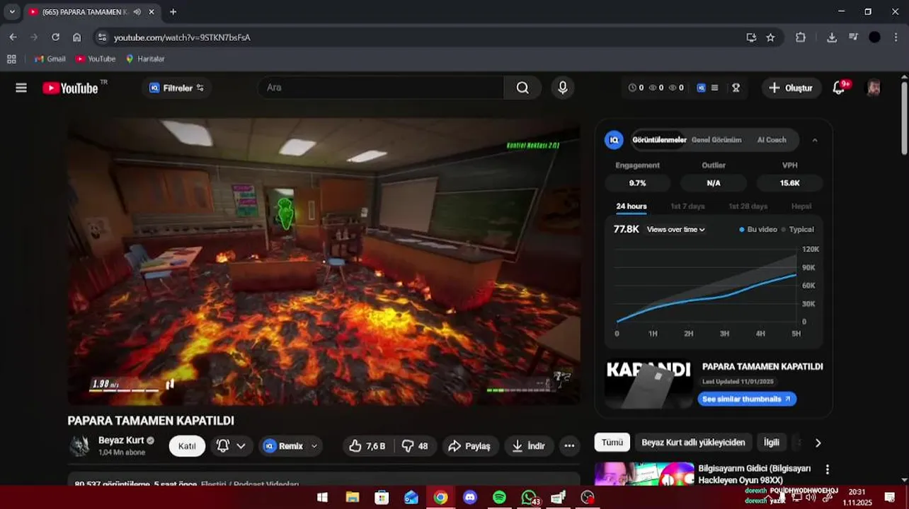Open the account avatar menu
The height and width of the screenshot is (509, 909).
pos(874,88)
